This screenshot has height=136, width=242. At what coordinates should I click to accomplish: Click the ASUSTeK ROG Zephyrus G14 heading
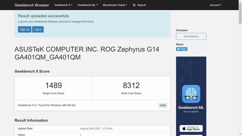(87, 53)
